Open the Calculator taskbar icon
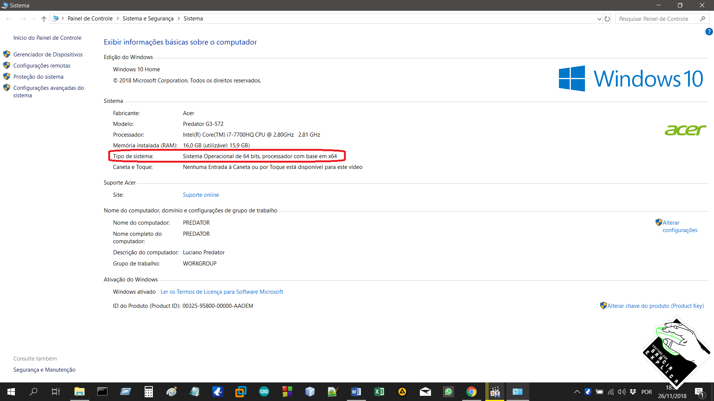 (x=148, y=391)
